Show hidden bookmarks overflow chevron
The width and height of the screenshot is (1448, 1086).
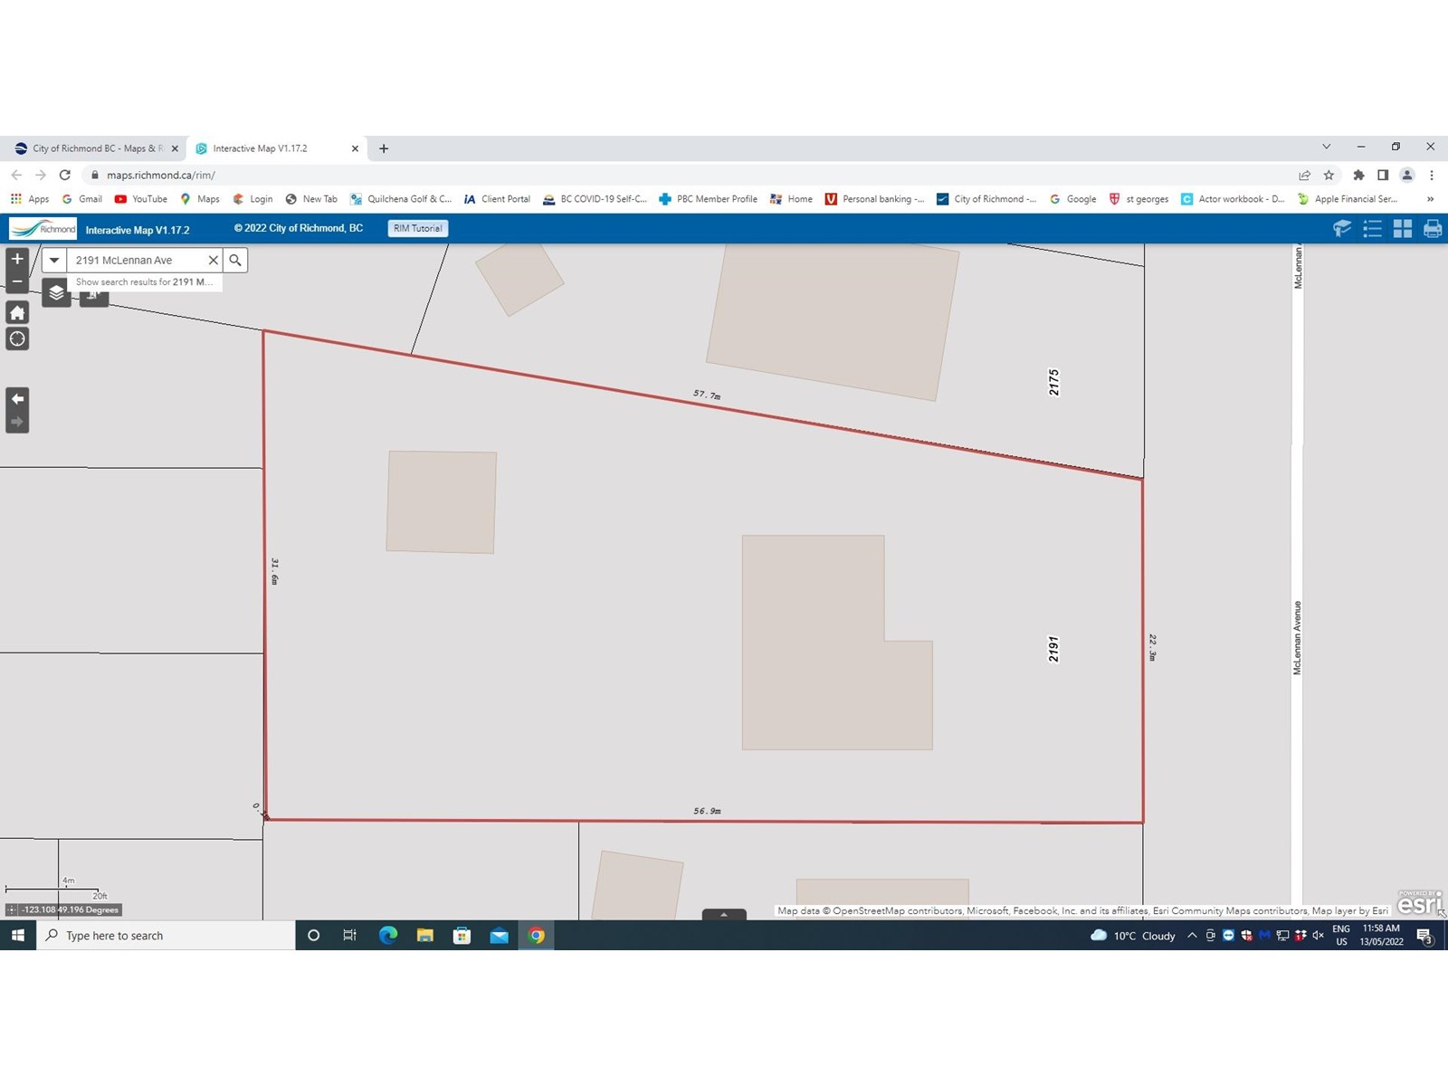click(1430, 199)
